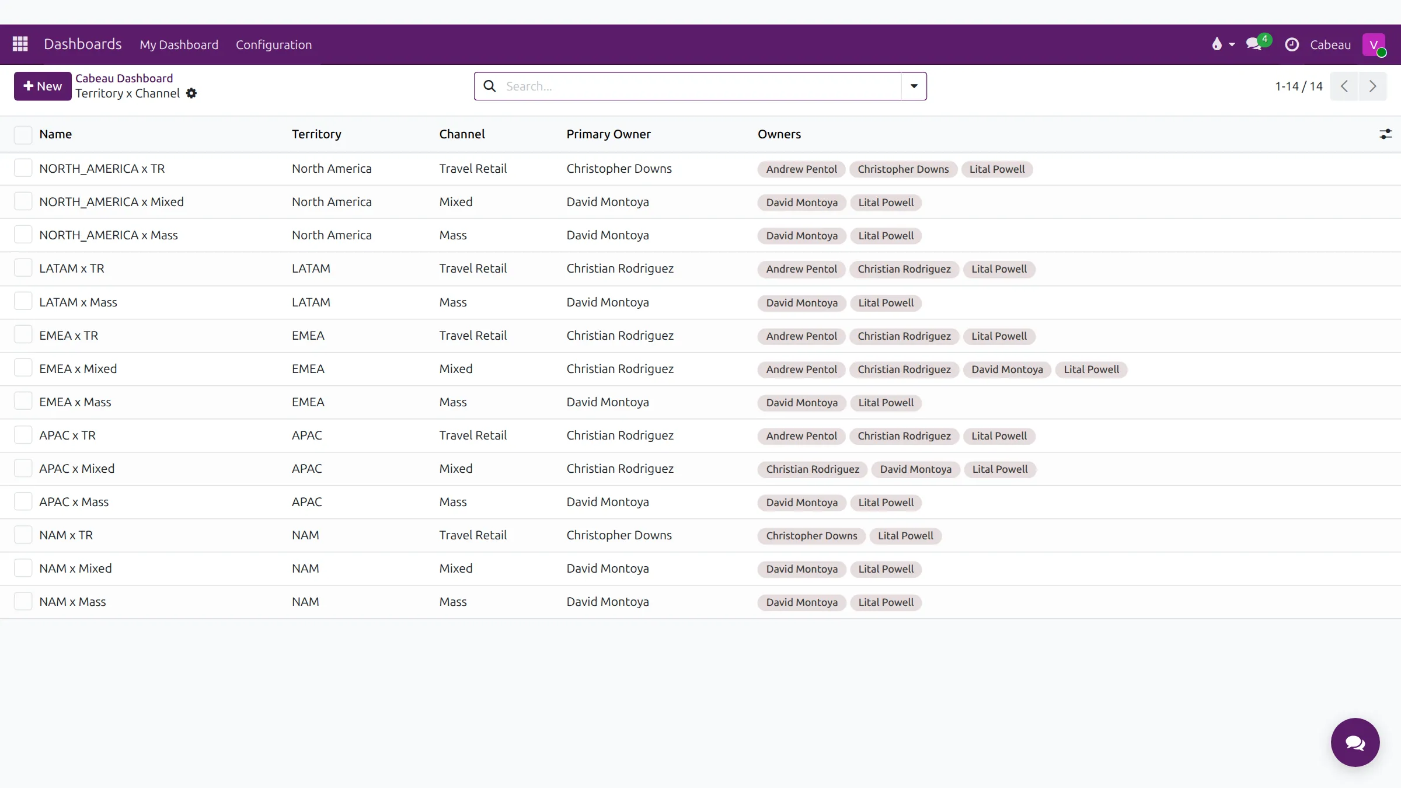Create a new record with New button
Screen dimensions: 1401x788
click(43, 86)
